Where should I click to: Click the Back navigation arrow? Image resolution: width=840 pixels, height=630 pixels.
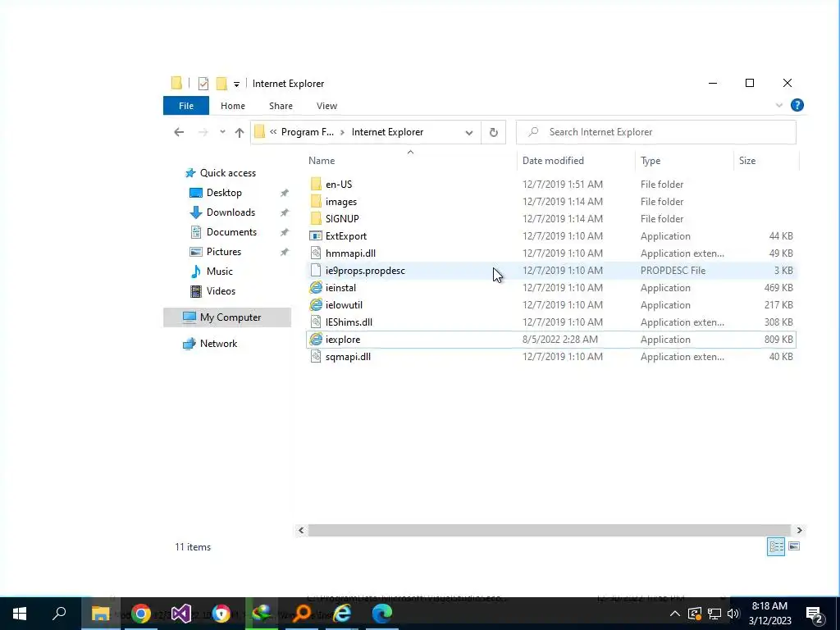(x=179, y=132)
